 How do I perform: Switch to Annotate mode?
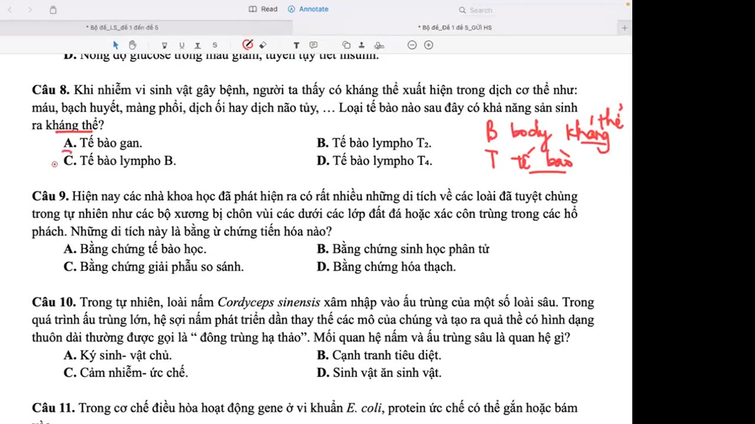(308, 9)
